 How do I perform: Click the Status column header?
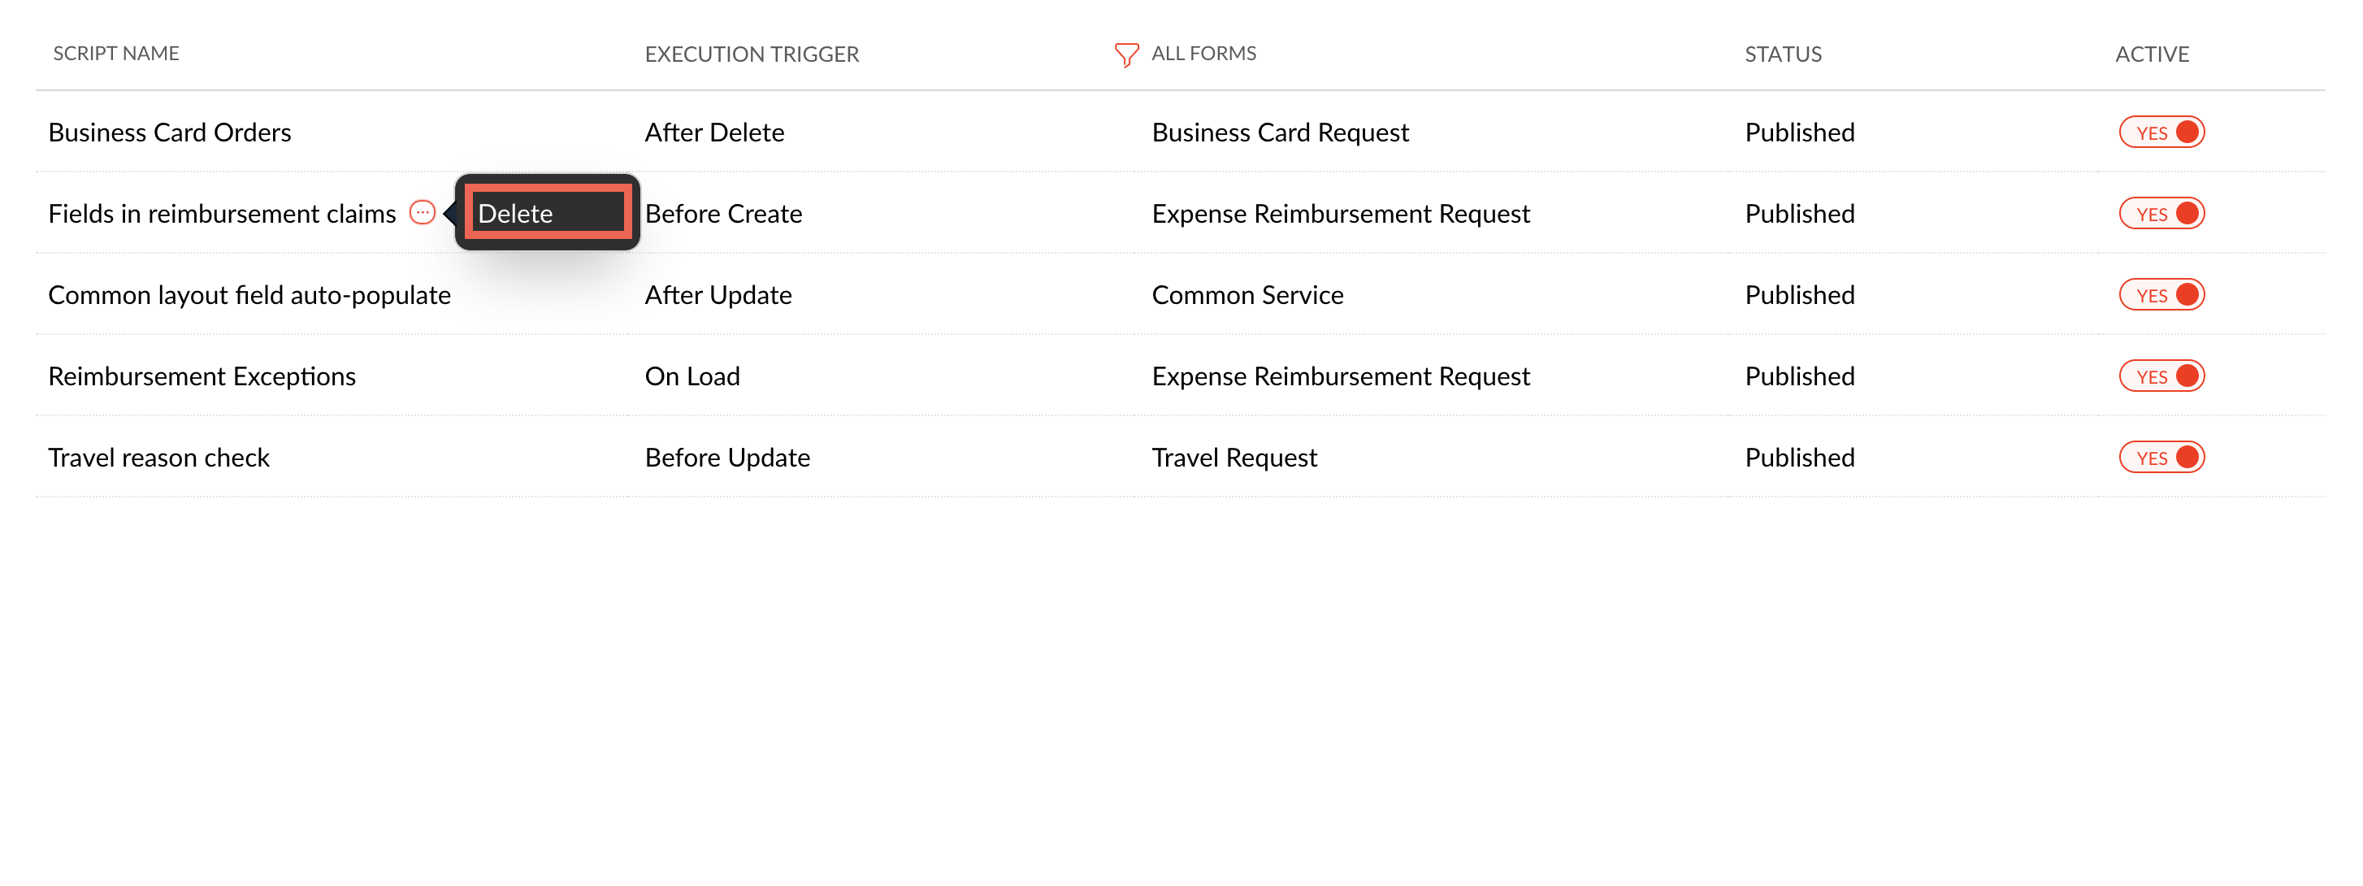(x=1782, y=55)
